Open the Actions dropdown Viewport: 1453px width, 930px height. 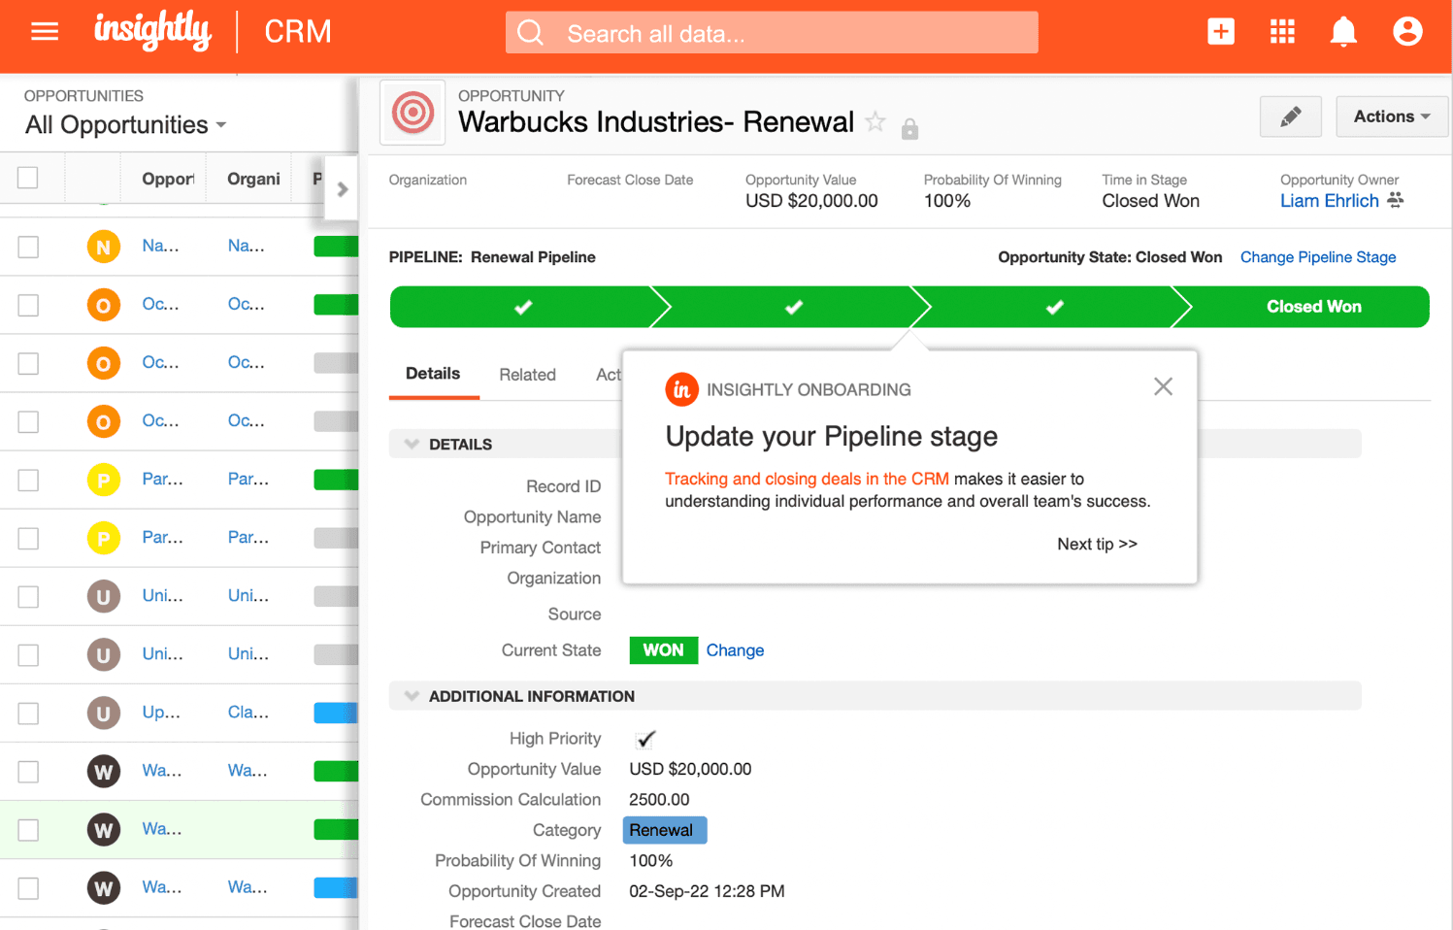(x=1392, y=116)
